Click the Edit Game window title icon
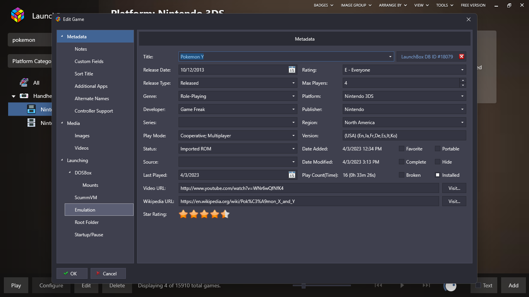Viewport: 529px width, 297px height. pyautogui.click(x=58, y=19)
